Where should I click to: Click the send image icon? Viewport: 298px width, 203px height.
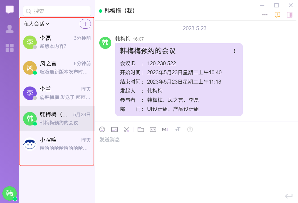coord(114,129)
